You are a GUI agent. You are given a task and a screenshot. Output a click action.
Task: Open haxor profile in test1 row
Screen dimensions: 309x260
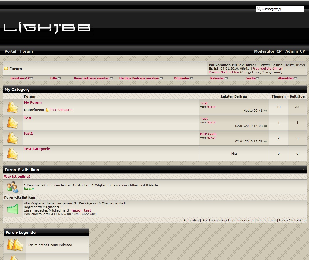(x=211, y=138)
